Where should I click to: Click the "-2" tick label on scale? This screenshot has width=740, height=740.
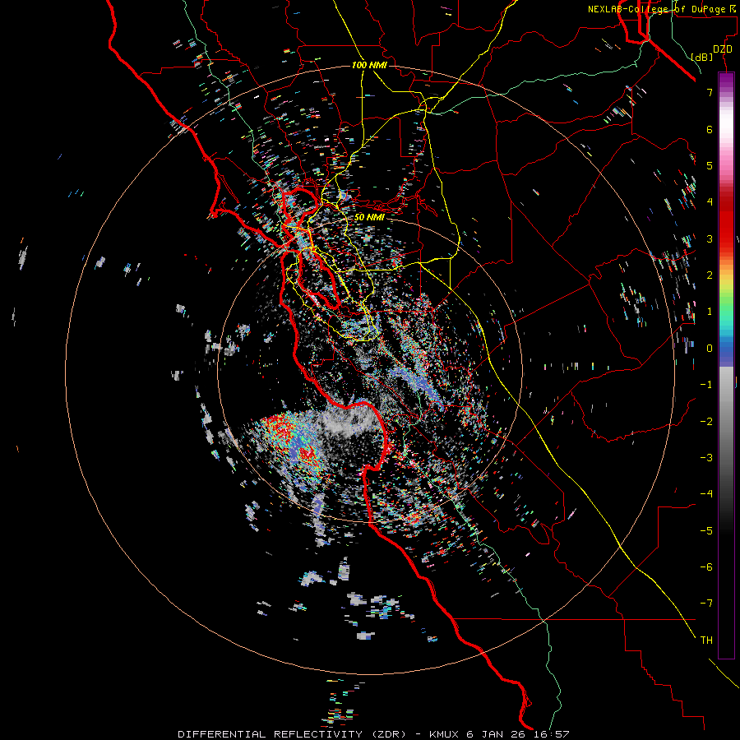point(706,422)
